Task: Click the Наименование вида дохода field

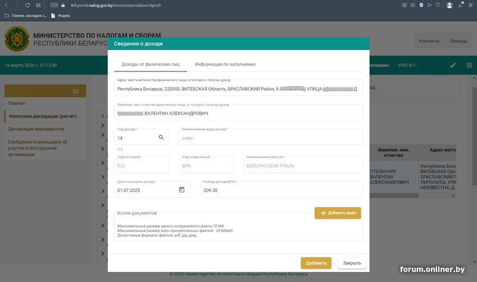Action: [x=271, y=137]
